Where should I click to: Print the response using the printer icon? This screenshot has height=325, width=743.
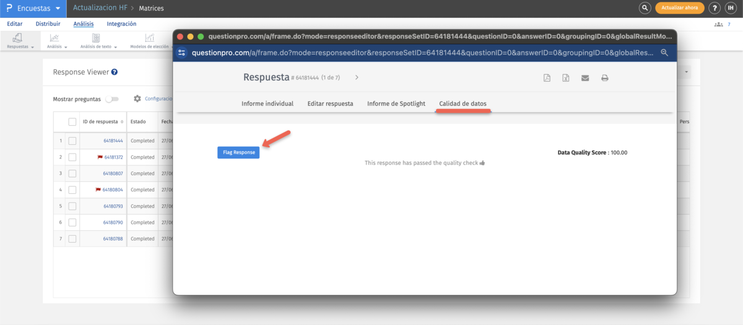[605, 78]
